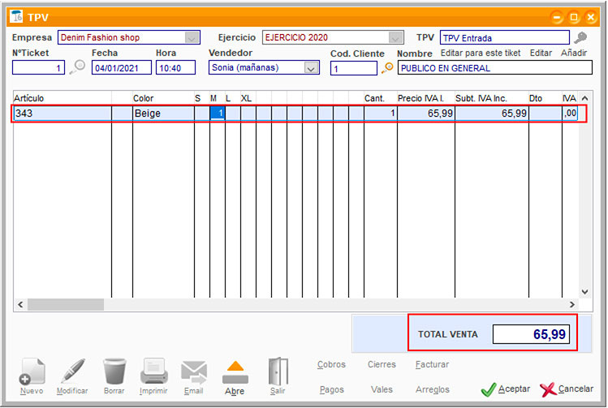
Task: Close the TPV window
Action: tap(591, 17)
